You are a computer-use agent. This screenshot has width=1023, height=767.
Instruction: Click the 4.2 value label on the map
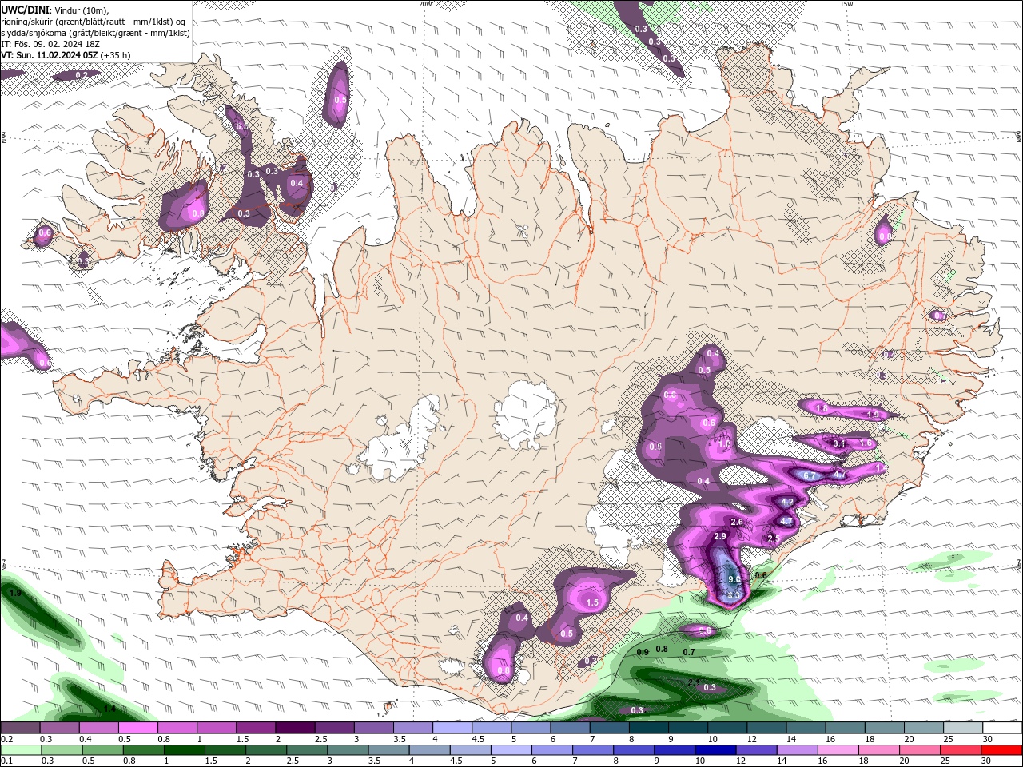coord(787,502)
